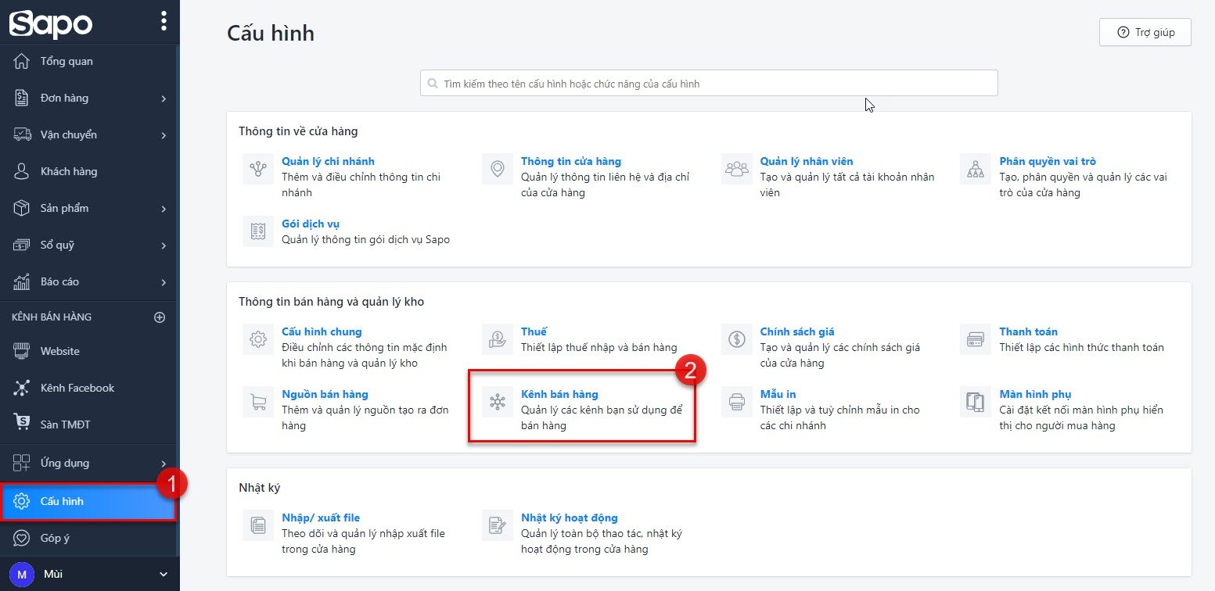This screenshot has width=1215, height=591.
Task: Click the Màn hình phụ dual-screen icon
Action: pos(975,401)
